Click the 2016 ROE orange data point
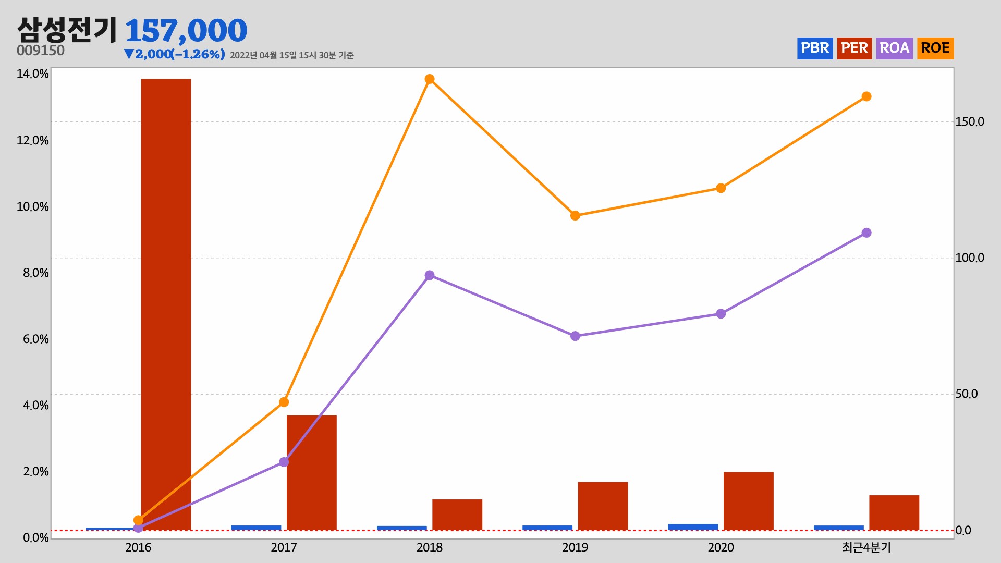1001x563 pixels. click(x=138, y=520)
